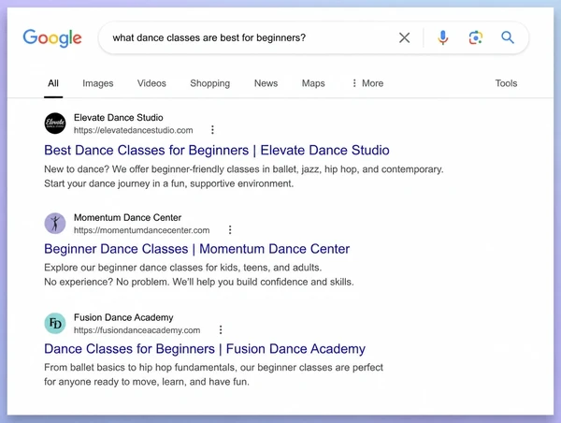
Task: Click the Fusion Dance Academy site name
Action: tap(123, 317)
